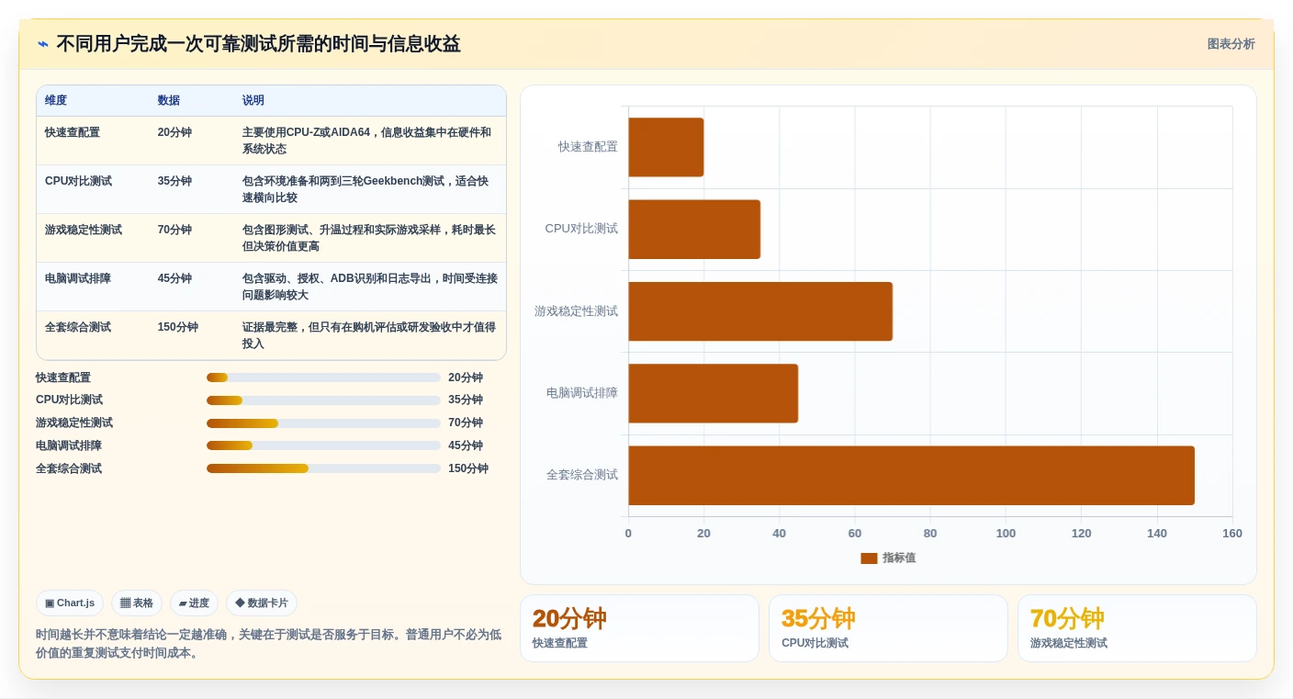Click the 快速查配置 table row name
1293x699 pixels.
coord(73,132)
